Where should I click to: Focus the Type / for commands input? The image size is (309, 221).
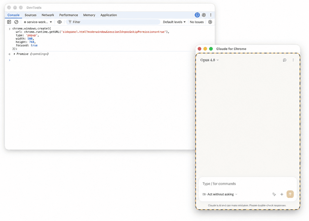[248, 184]
